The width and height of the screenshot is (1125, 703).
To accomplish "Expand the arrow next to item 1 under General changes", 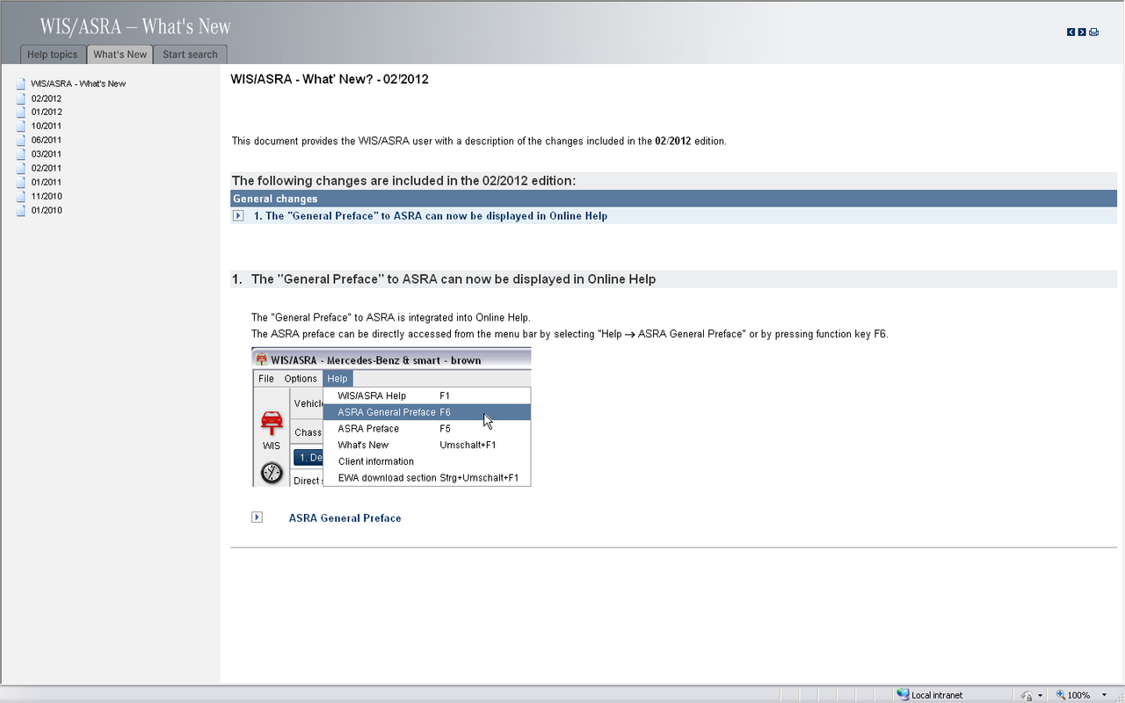I will click(x=238, y=215).
